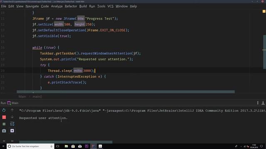This screenshot has width=266, height=149.
Task: Open the Code menu
Action: tap(45, 6)
